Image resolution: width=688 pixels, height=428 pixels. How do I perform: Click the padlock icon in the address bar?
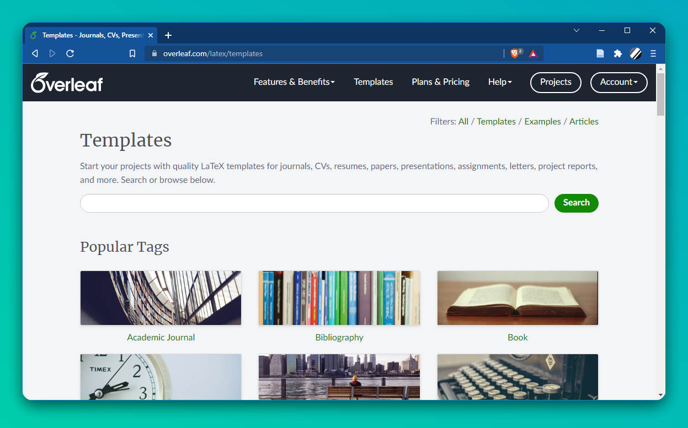tap(153, 53)
